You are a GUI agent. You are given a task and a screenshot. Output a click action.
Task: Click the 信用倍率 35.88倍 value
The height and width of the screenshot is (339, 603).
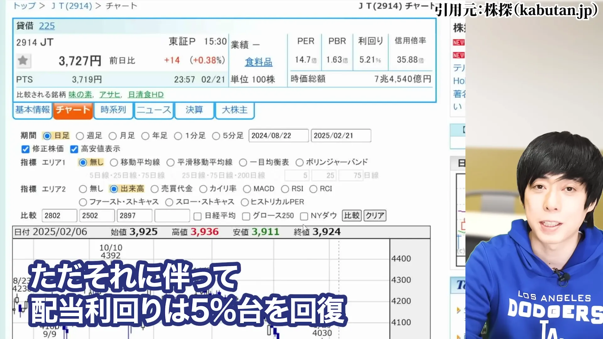tap(410, 60)
